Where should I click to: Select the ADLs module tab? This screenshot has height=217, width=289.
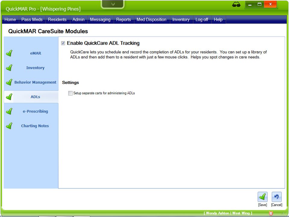tap(31, 97)
